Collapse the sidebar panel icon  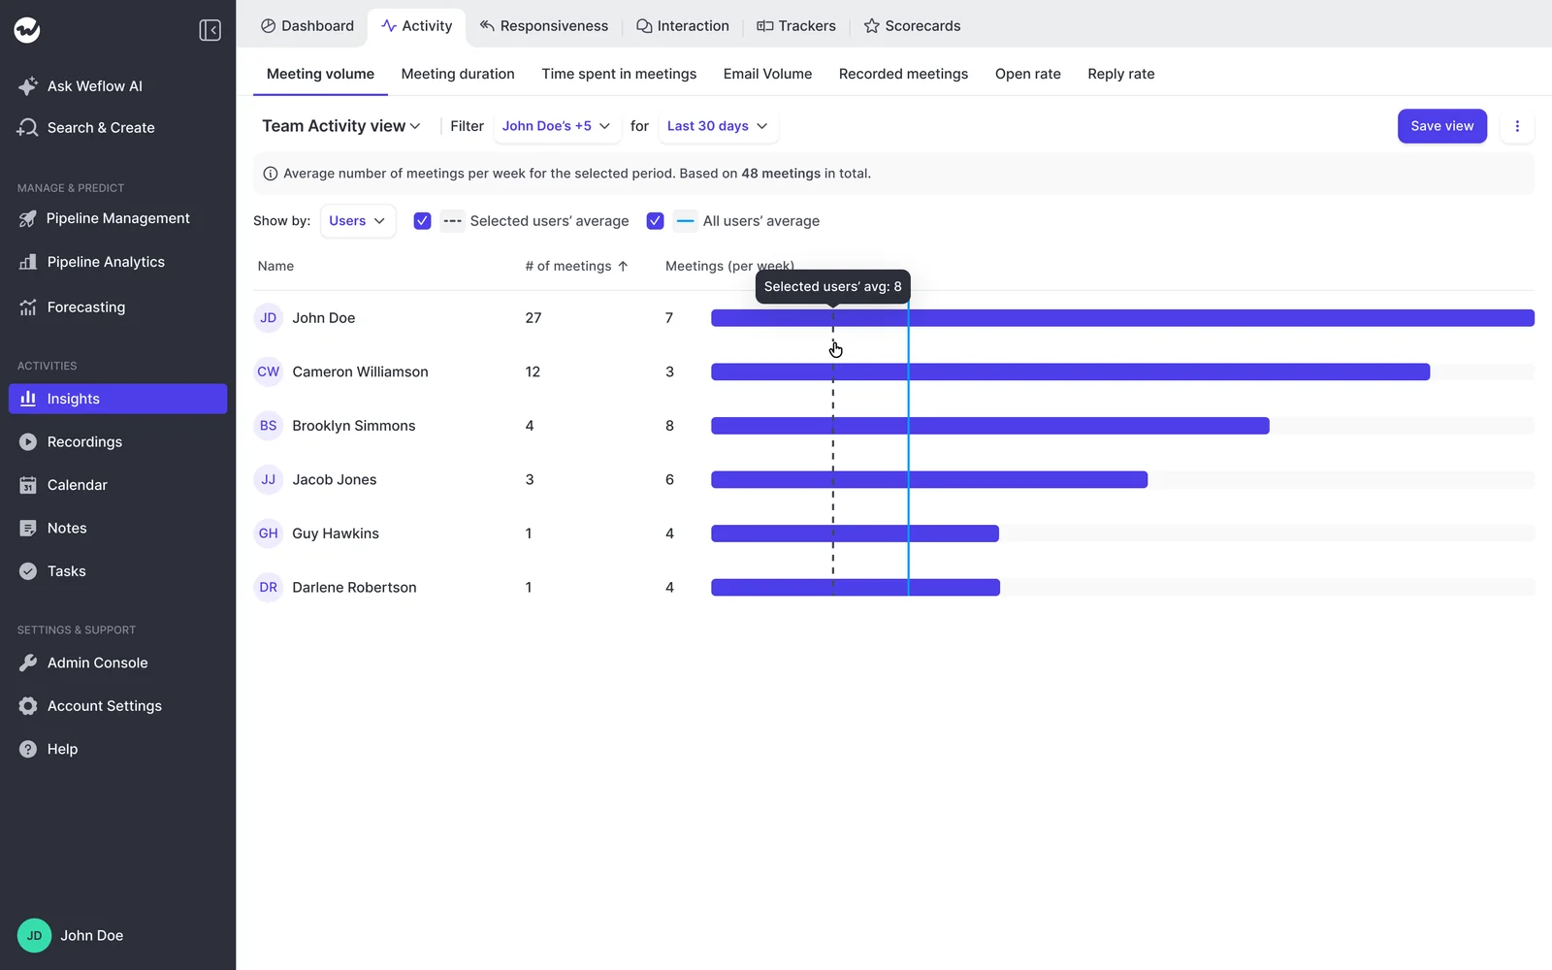(x=210, y=30)
